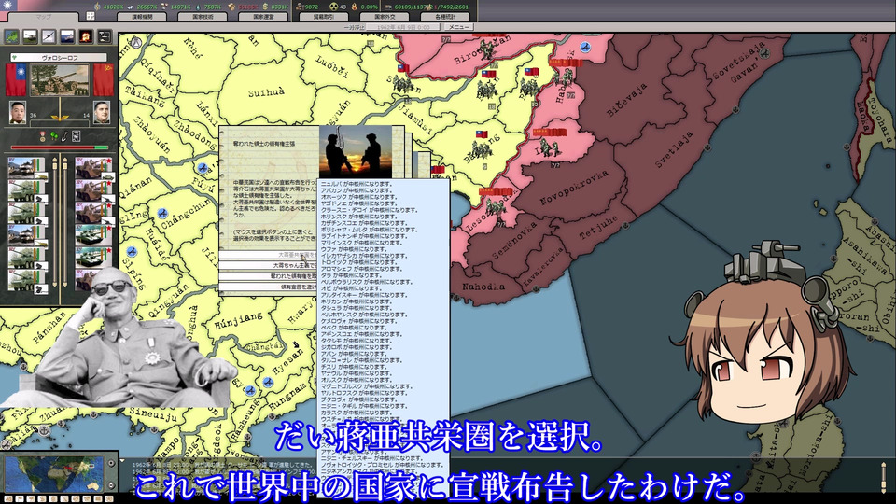Click the forest terrain modifier icon
The image size is (896, 504).
pyautogui.click(x=54, y=136)
